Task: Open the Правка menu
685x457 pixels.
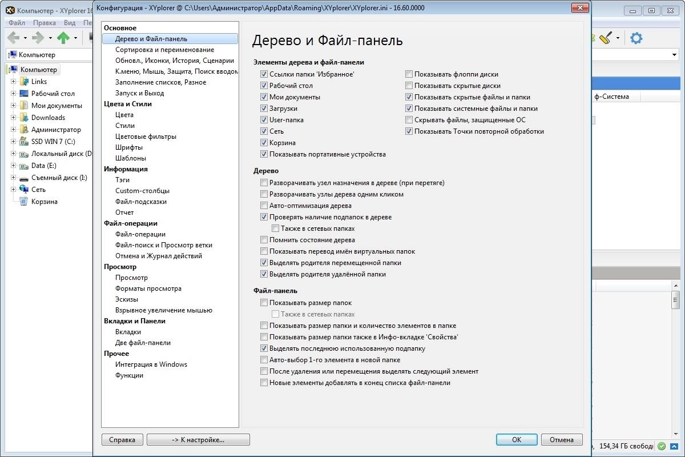Action: coord(45,23)
